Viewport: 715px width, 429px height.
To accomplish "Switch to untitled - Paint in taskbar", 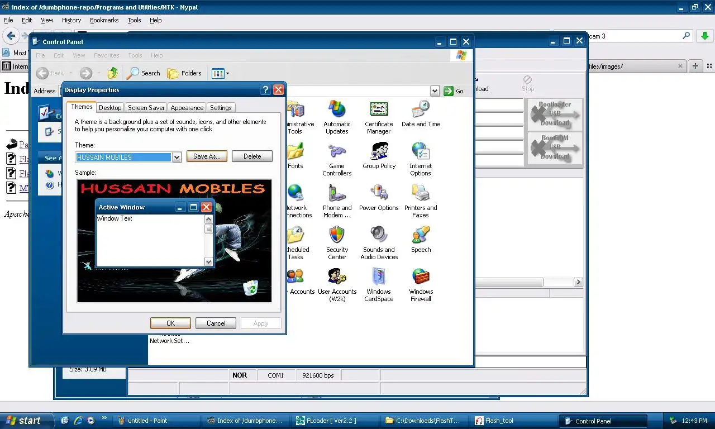I will [156, 421].
